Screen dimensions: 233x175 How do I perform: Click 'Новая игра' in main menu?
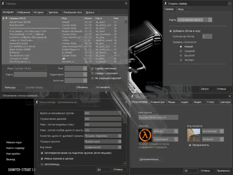click(x=14, y=142)
